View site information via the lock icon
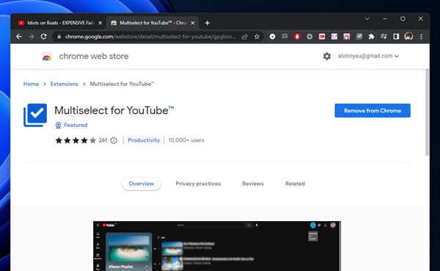Viewport: 440px width, 271px height. tap(59, 37)
